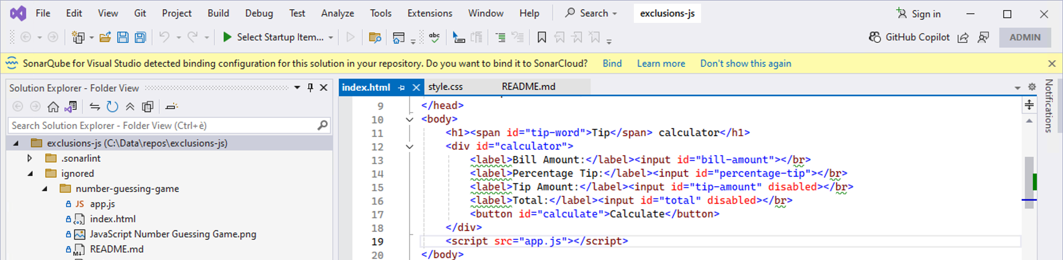The width and height of the screenshot is (1063, 260).
Task: Click the Refresh icon in Solution Explorer
Action: pyautogui.click(x=112, y=107)
